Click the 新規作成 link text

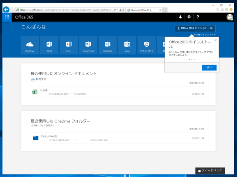[41, 79]
